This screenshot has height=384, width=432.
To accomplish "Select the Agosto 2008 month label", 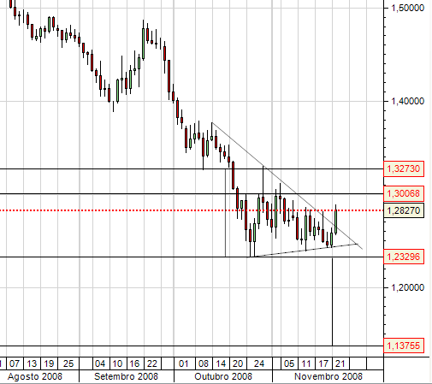I will pyautogui.click(x=35, y=376).
